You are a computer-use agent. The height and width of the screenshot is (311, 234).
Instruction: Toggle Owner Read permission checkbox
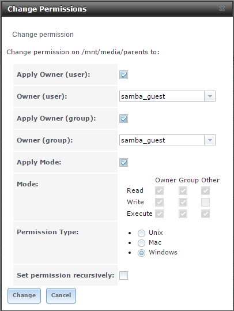coord(159,191)
